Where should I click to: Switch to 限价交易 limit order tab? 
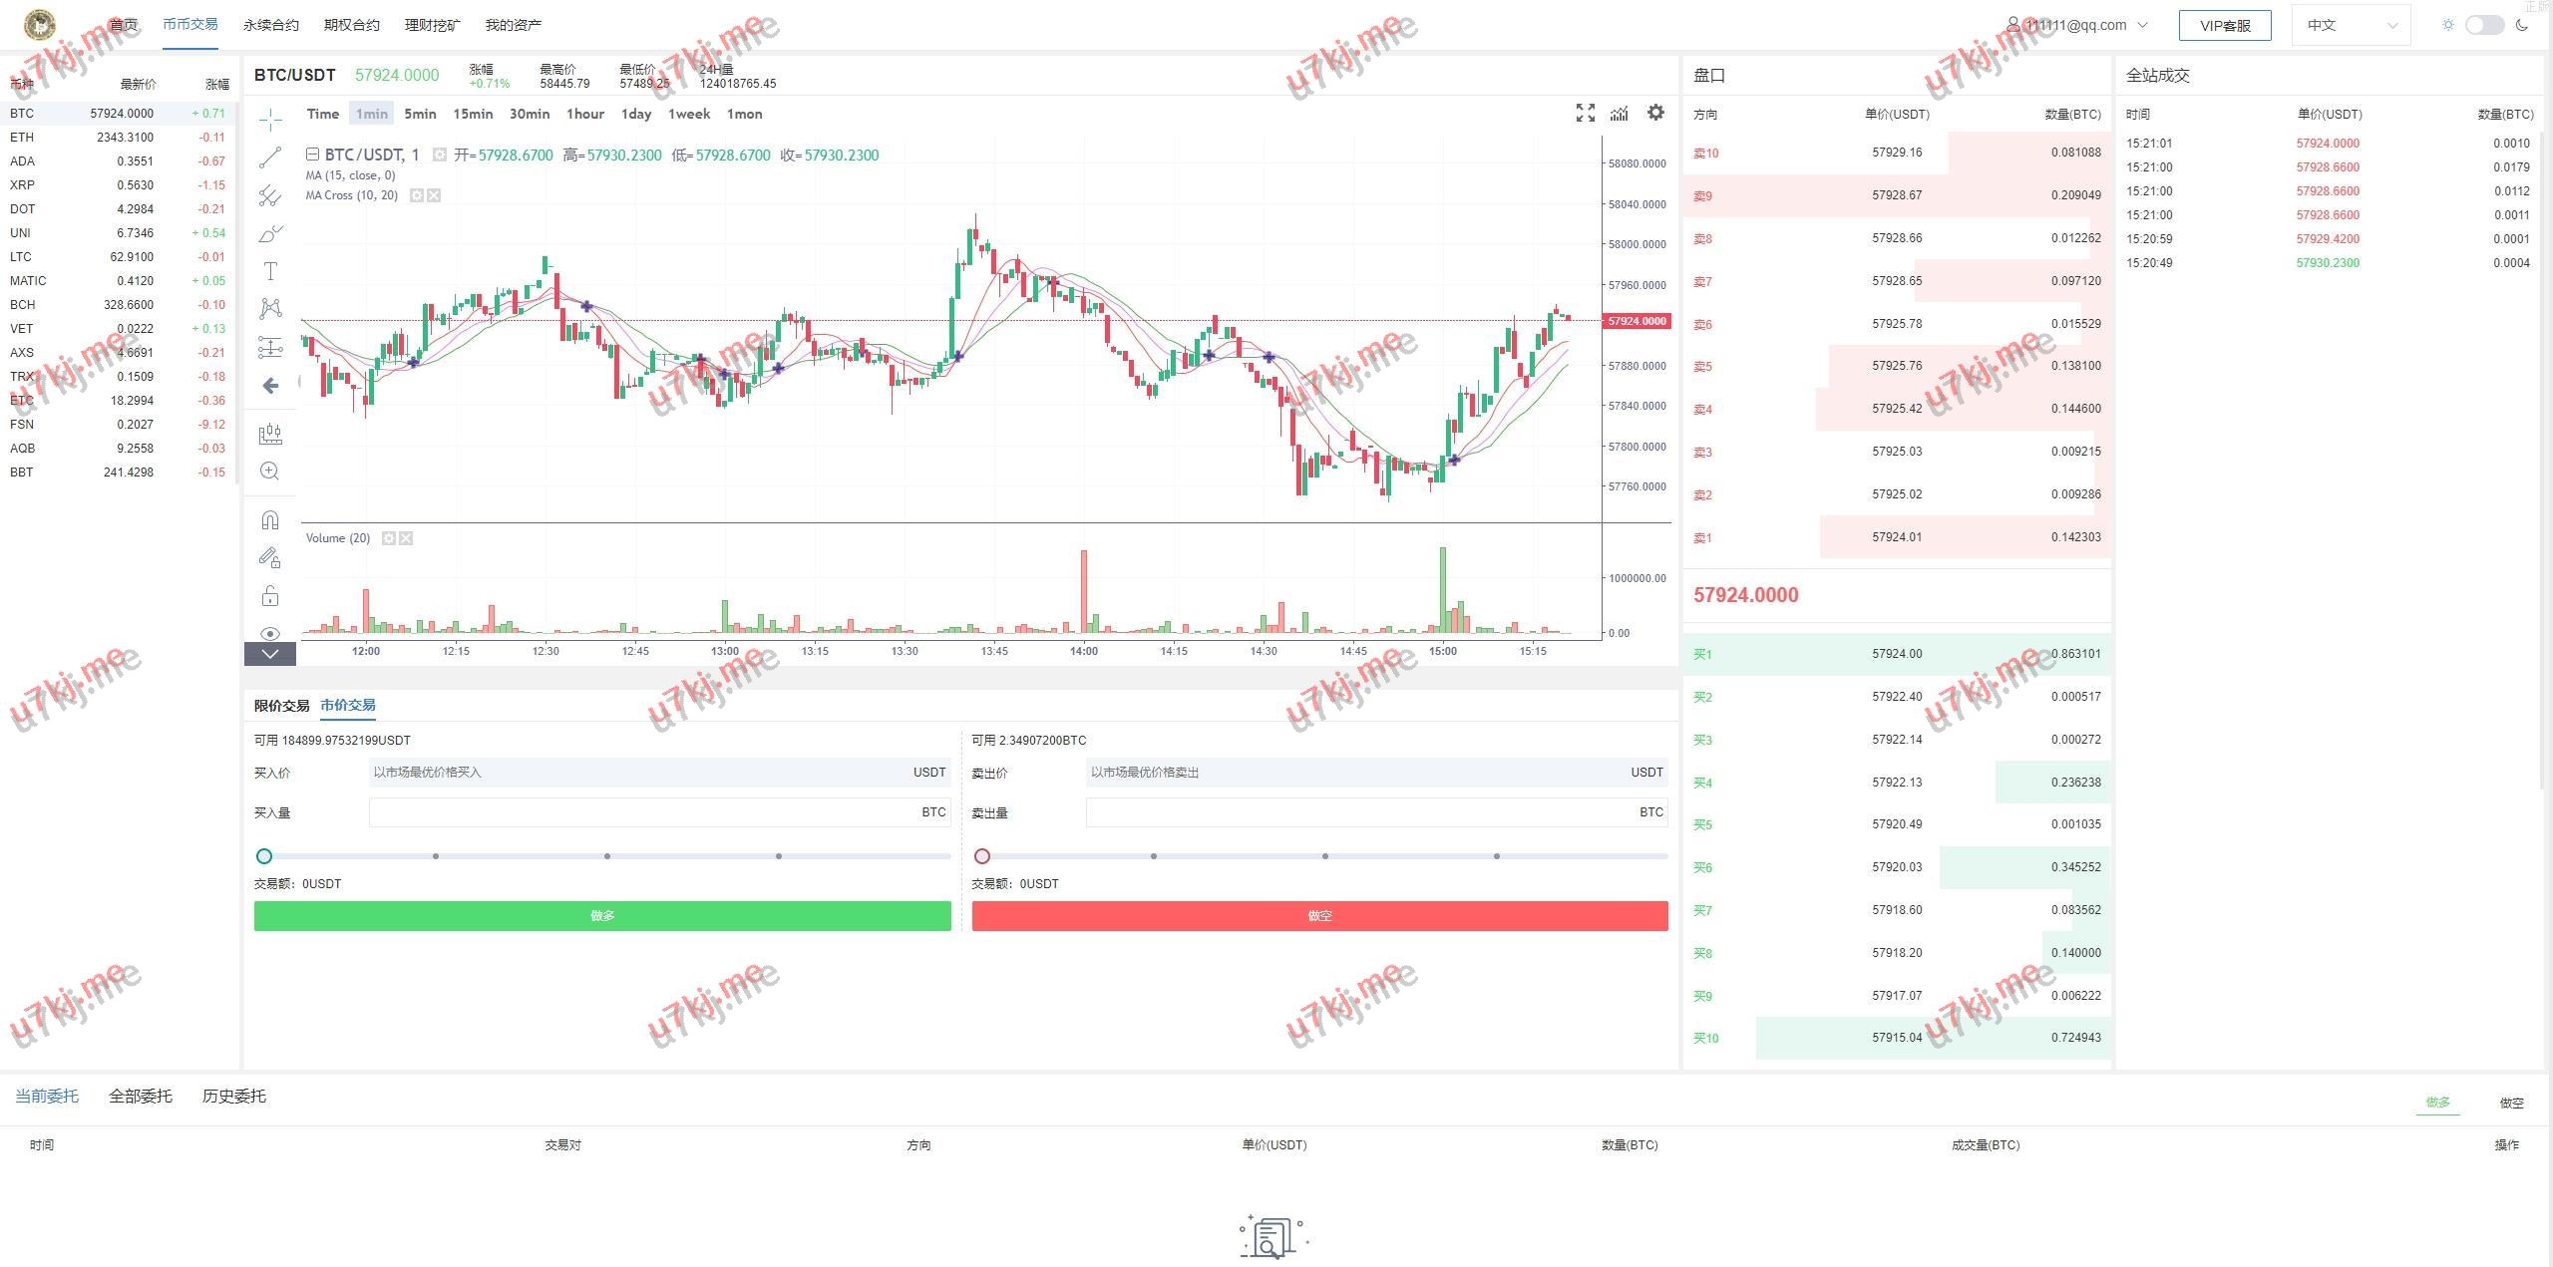281,706
